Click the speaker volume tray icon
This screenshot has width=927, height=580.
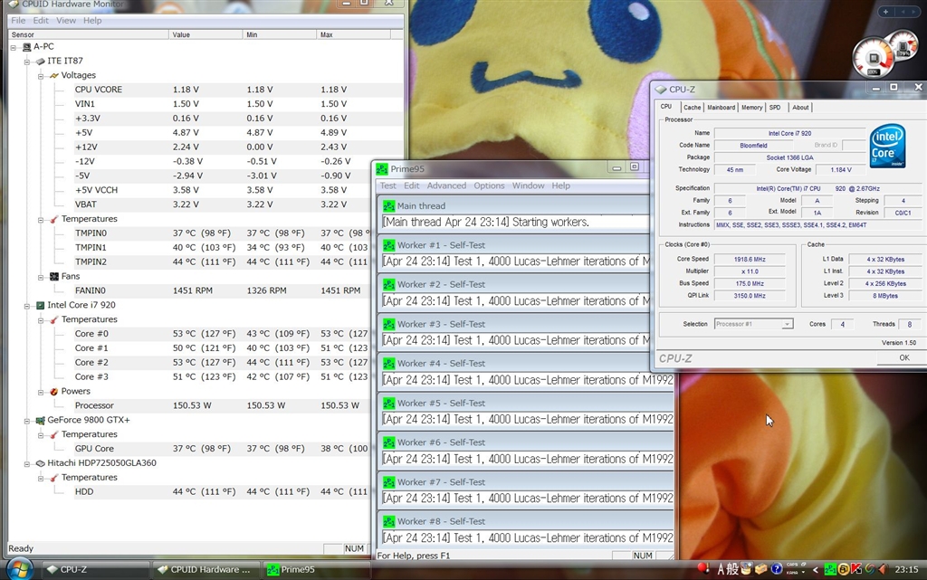[x=883, y=569]
